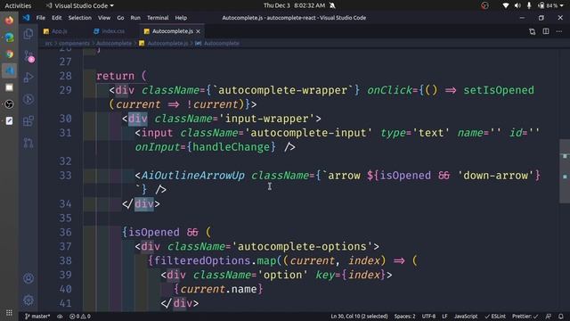Open the View menu
The image size is (570, 321).
tap(103, 18)
